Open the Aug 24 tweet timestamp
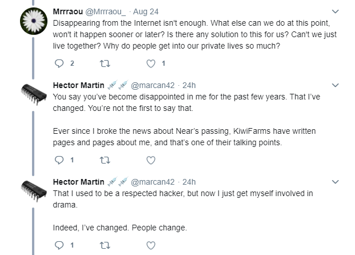355x255 pixels. pos(146,11)
